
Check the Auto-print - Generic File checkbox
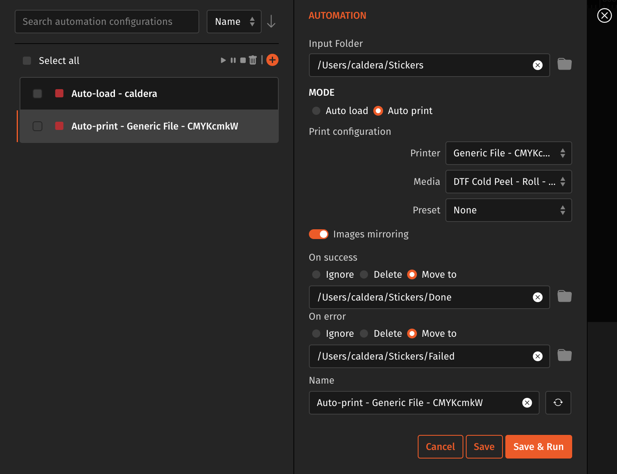coord(37,126)
